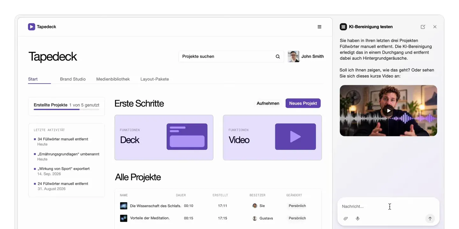Click the Persönlich tag in Gustavs row
459x229 pixels.
point(297,218)
